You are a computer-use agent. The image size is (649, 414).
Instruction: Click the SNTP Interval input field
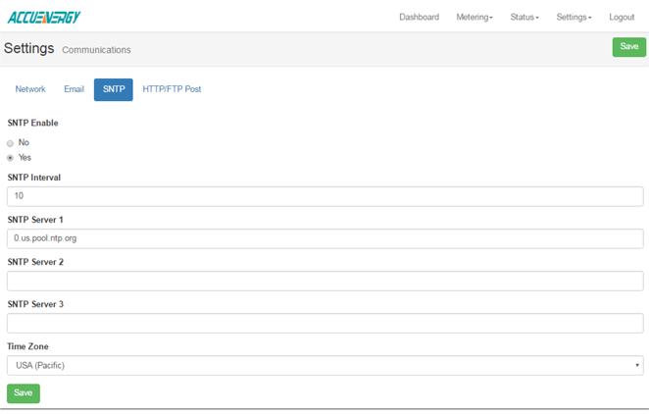click(x=324, y=196)
